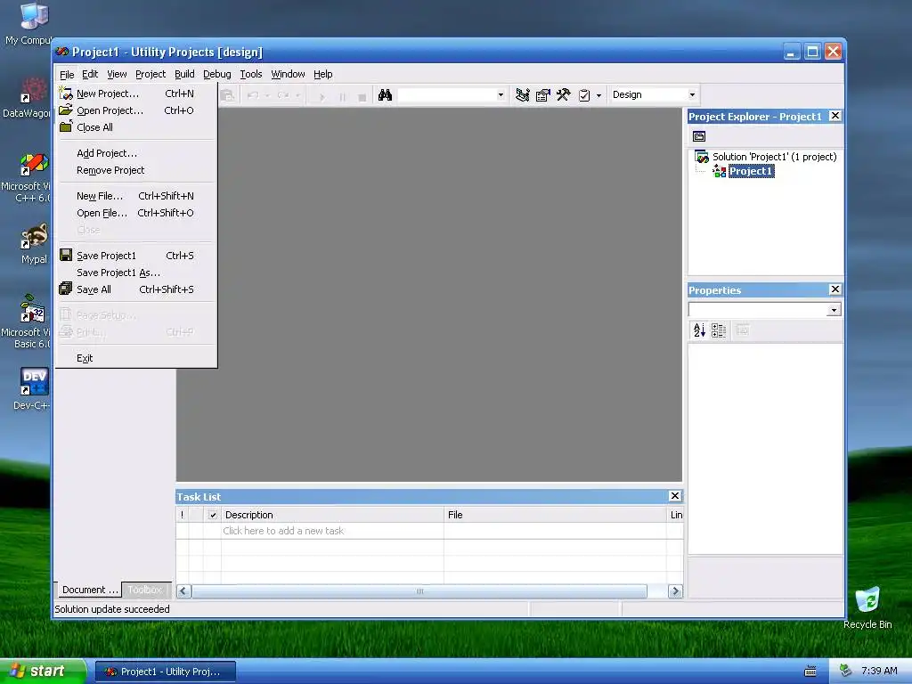
Task: Select the Dev-C++ desktop shortcut
Action: (x=33, y=388)
